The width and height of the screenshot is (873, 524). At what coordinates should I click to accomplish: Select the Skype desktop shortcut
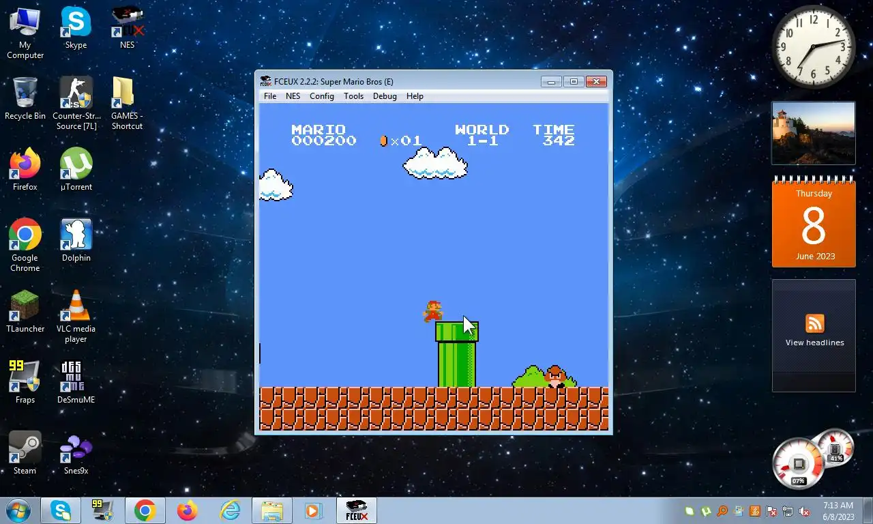pos(76,28)
